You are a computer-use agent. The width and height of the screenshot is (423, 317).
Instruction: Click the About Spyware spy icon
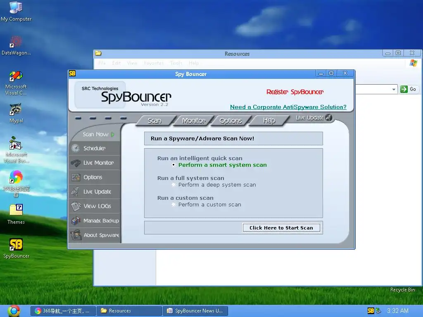pyautogui.click(x=76, y=235)
